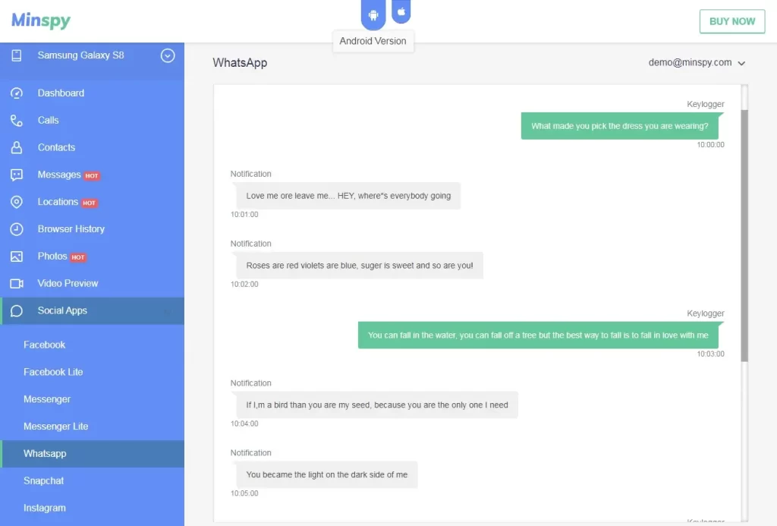777x526 pixels.
Task: Open the Video Preview section
Action: pyautogui.click(x=92, y=284)
